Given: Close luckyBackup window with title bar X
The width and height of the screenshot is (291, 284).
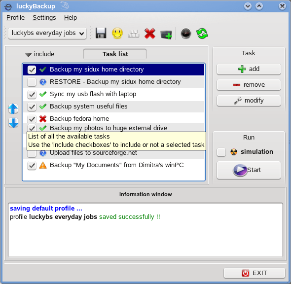Looking at the screenshot, I should 282,6.
